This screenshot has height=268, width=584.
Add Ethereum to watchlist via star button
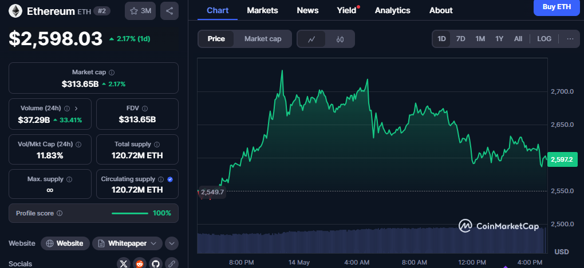(140, 11)
